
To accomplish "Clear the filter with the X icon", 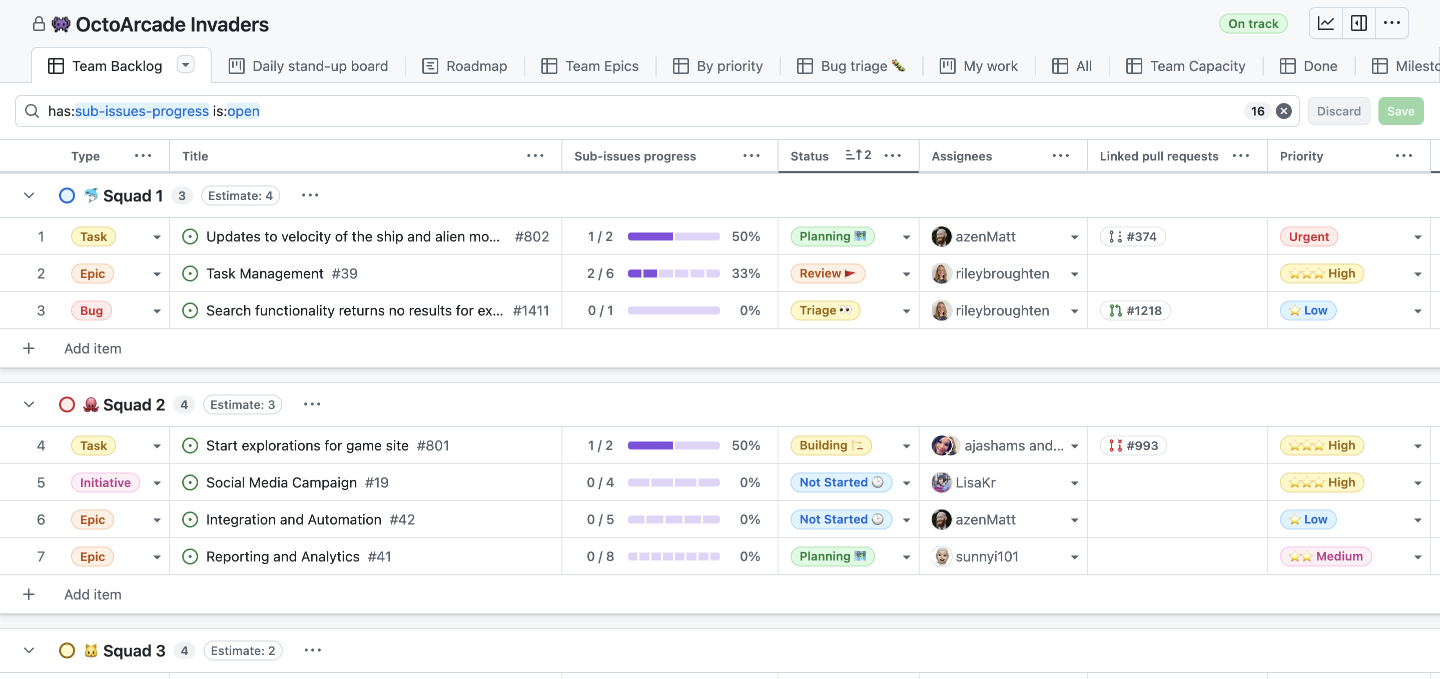I will (1284, 111).
